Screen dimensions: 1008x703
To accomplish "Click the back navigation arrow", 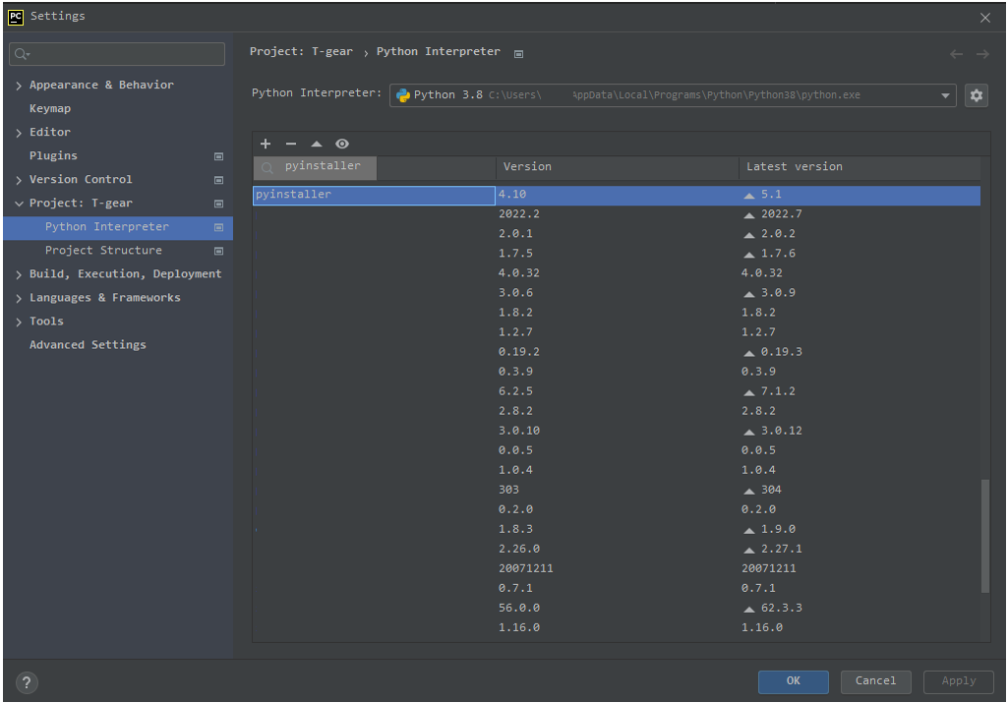I will click(956, 54).
